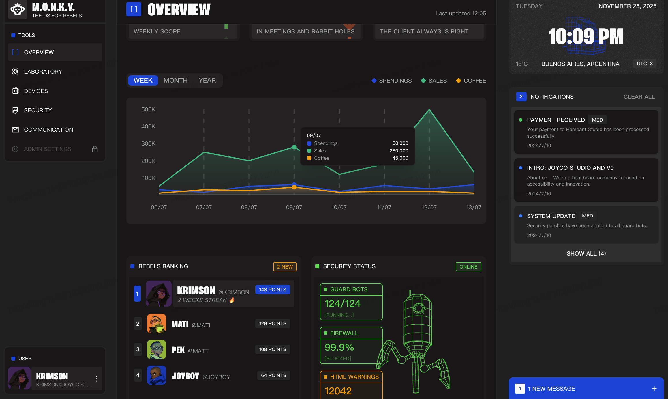Screen dimensions: 668x399
Task: Expand notifications with Show All (4)
Action: 586,253
